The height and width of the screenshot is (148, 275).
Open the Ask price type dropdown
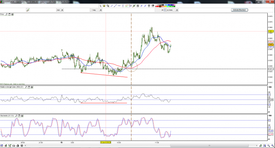pyautogui.click(x=62, y=10)
